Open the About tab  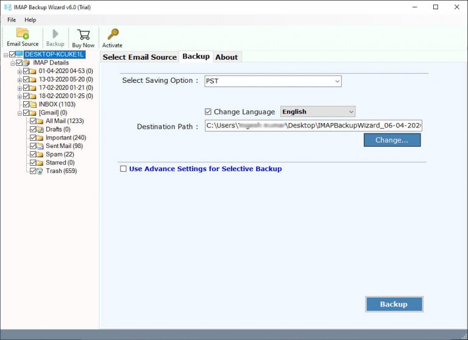click(226, 57)
